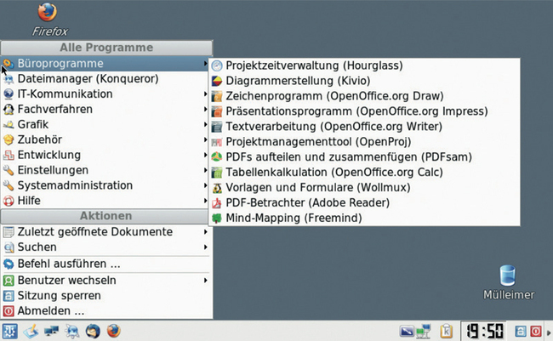Click the K menu start button in taskbar
This screenshot has height=341, width=553.
(x=9, y=332)
